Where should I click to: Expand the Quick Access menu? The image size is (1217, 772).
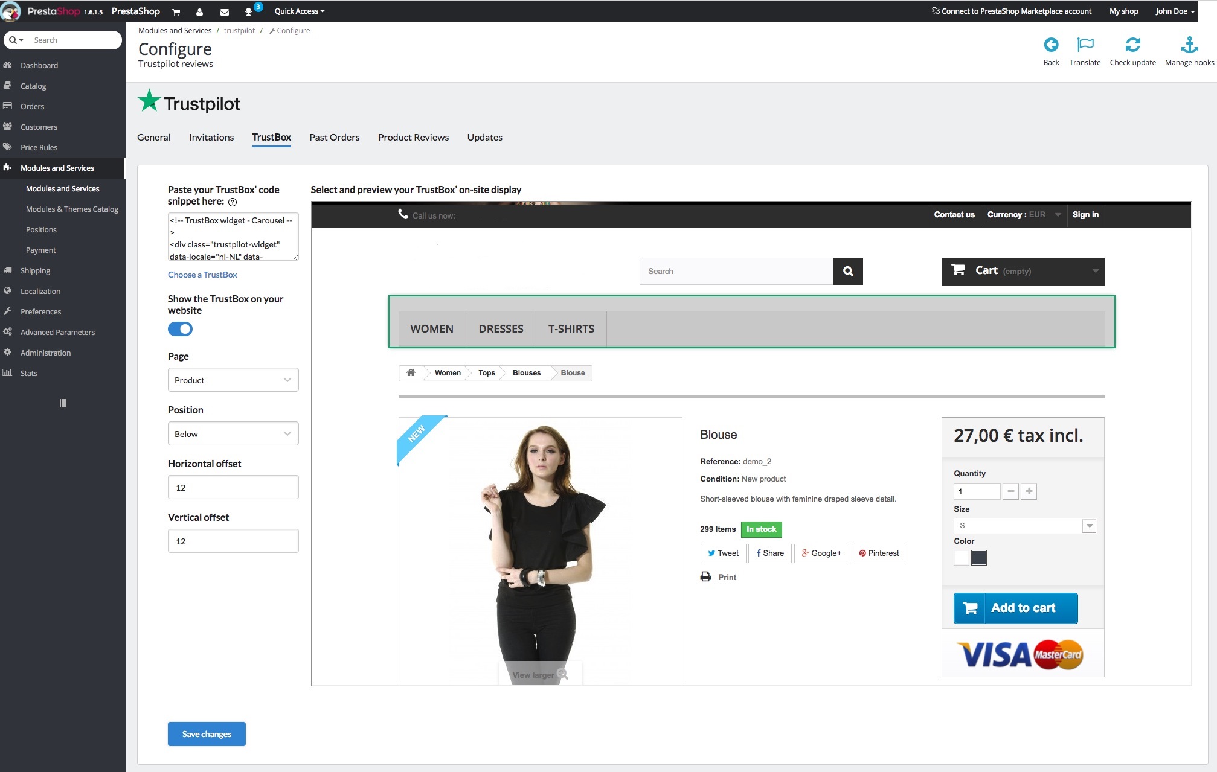coord(300,11)
